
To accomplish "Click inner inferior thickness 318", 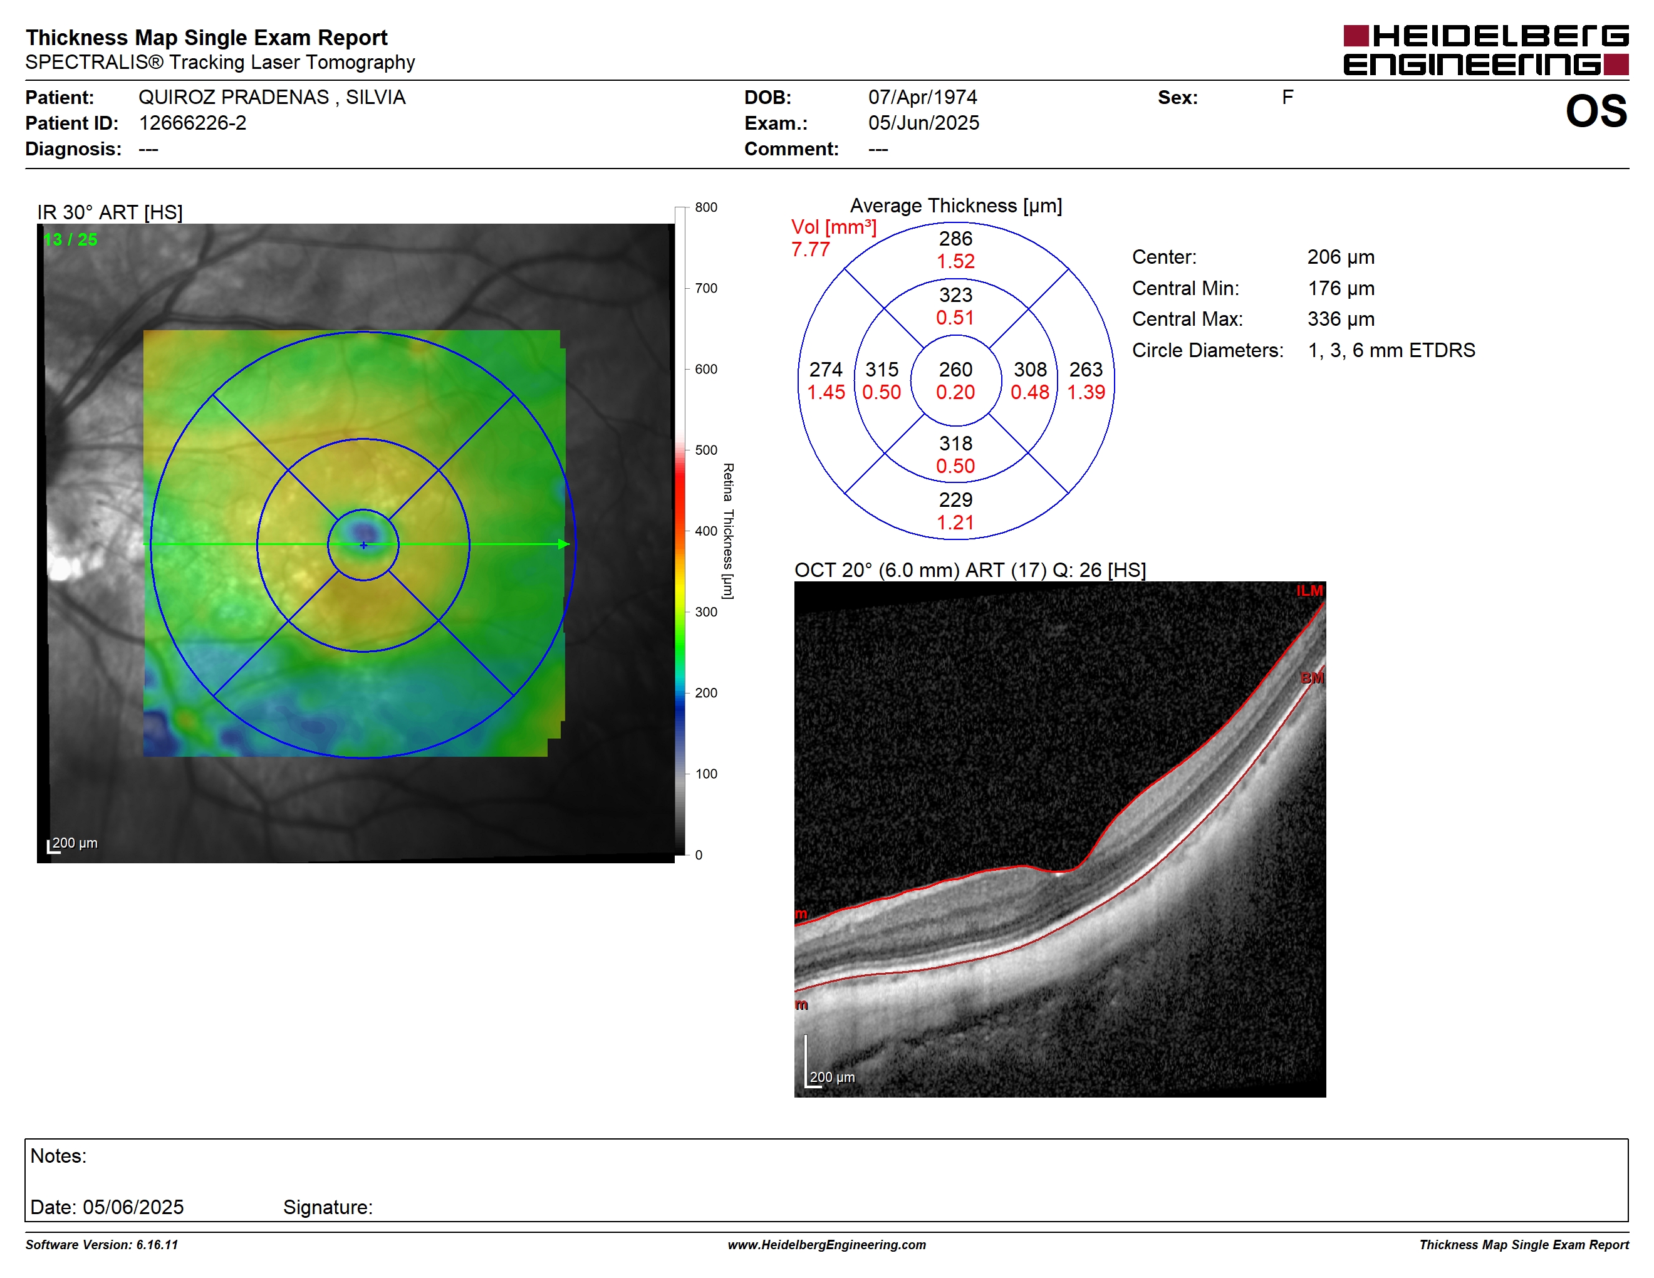I will pyautogui.click(x=955, y=444).
